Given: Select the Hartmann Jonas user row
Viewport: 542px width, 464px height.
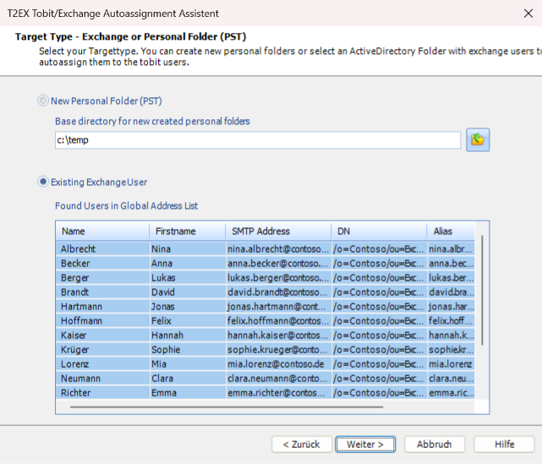Looking at the screenshot, I should pos(266,307).
